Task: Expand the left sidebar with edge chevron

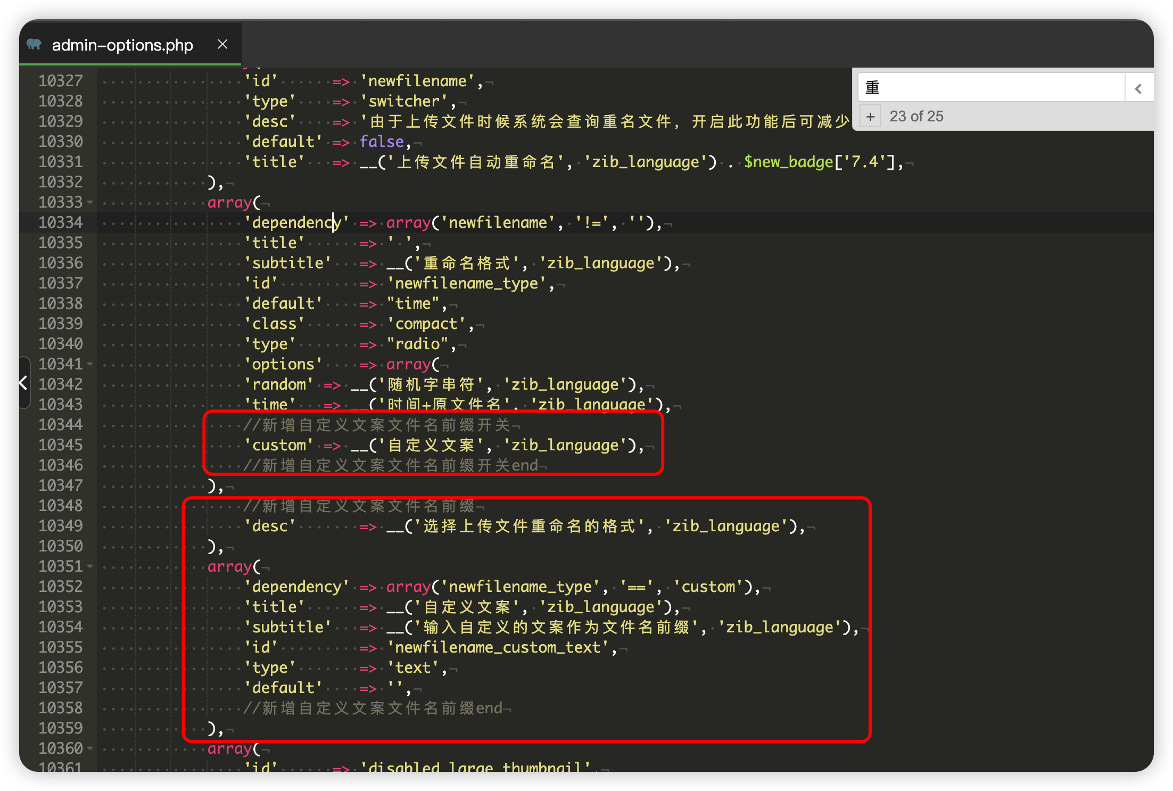Action: point(23,383)
